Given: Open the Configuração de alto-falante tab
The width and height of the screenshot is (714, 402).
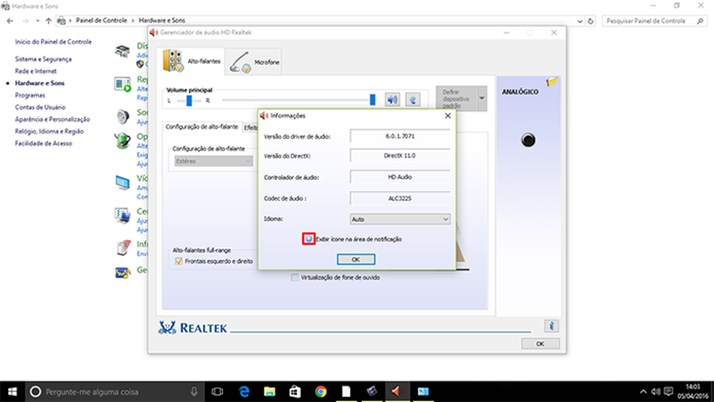Looking at the screenshot, I should (x=202, y=126).
